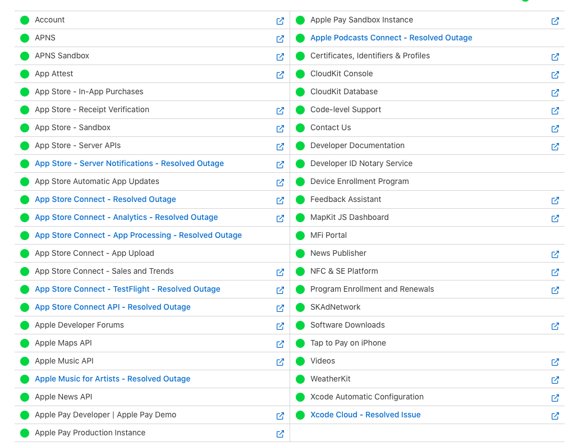The image size is (573, 446).
Task: Click App Store Connect API link icon
Action: click(280, 308)
